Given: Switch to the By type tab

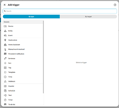Looking at the screenshot, I should [x=31, y=17].
